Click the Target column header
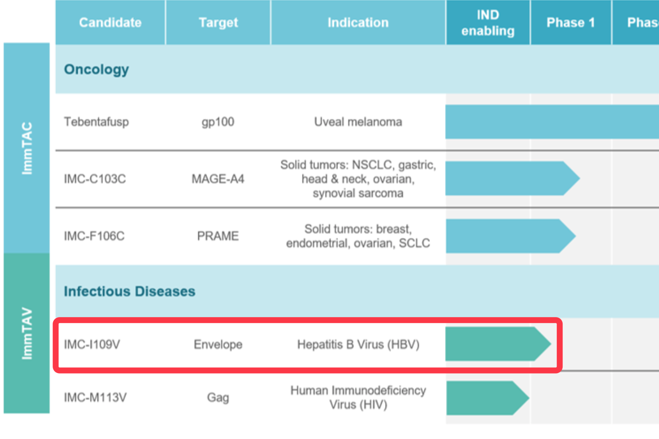This screenshot has width=659, height=439. (218, 23)
